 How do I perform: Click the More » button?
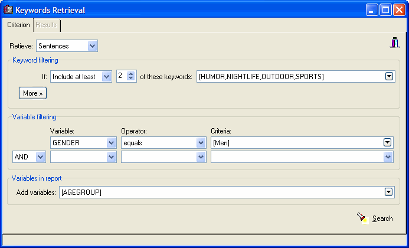click(32, 93)
